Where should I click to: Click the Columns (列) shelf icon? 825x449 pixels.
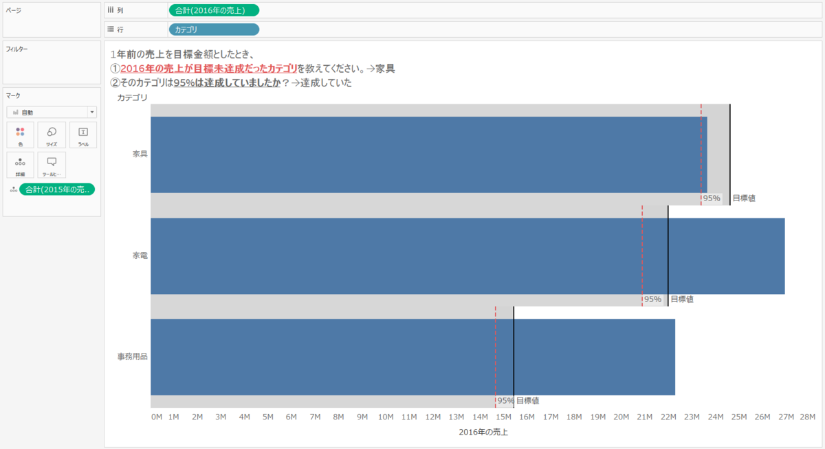111,10
